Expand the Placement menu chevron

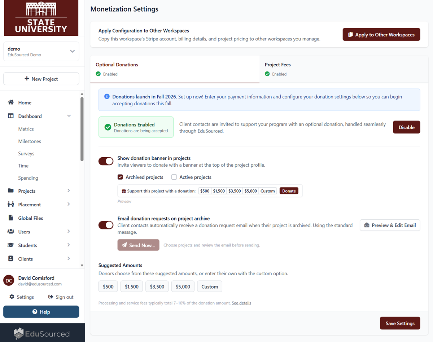69,204
